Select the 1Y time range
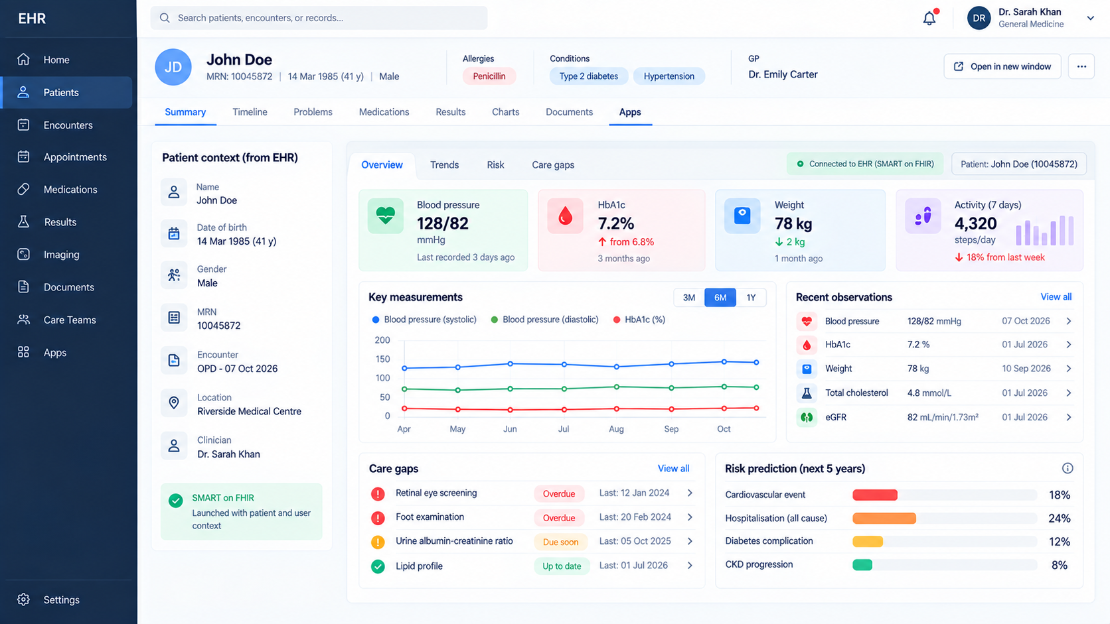 (x=751, y=298)
